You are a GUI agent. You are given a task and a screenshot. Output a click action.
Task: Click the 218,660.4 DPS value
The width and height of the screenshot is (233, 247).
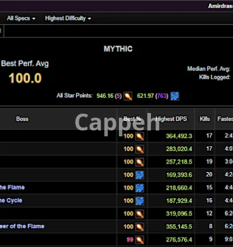[x=179, y=188]
